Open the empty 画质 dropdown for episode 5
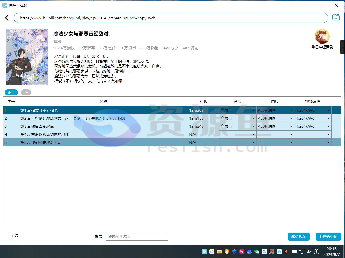 click(275, 142)
